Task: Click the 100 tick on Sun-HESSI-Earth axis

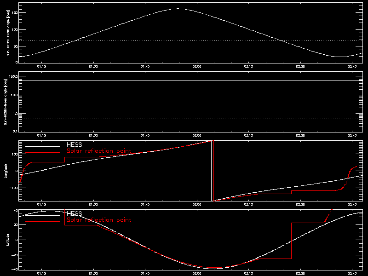Action: pos(15,29)
